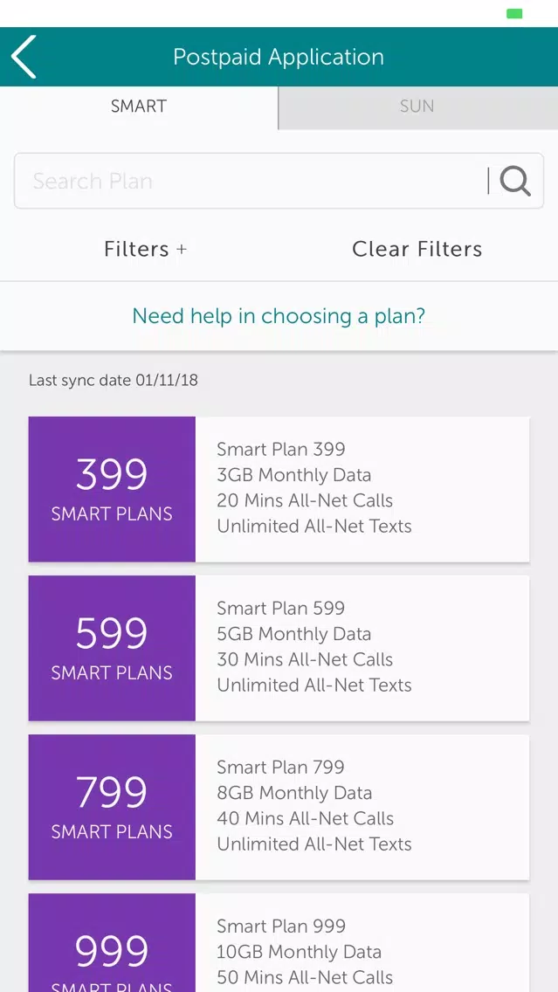Tap the Postpaid Application header title
558x992 pixels.
coord(279,57)
